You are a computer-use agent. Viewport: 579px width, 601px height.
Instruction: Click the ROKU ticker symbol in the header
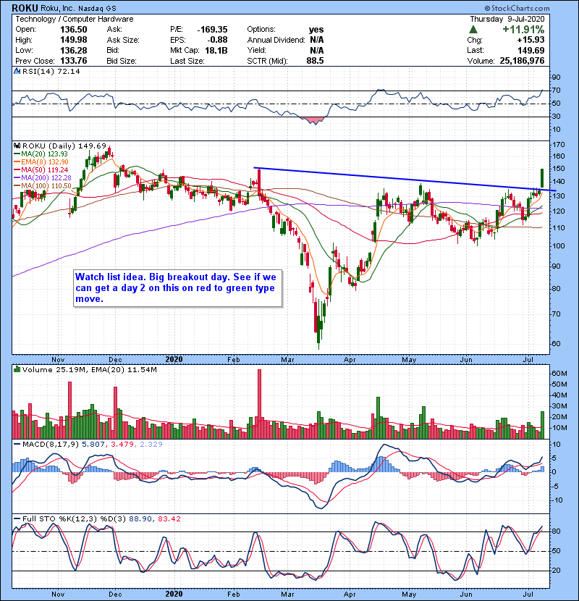click(25, 8)
